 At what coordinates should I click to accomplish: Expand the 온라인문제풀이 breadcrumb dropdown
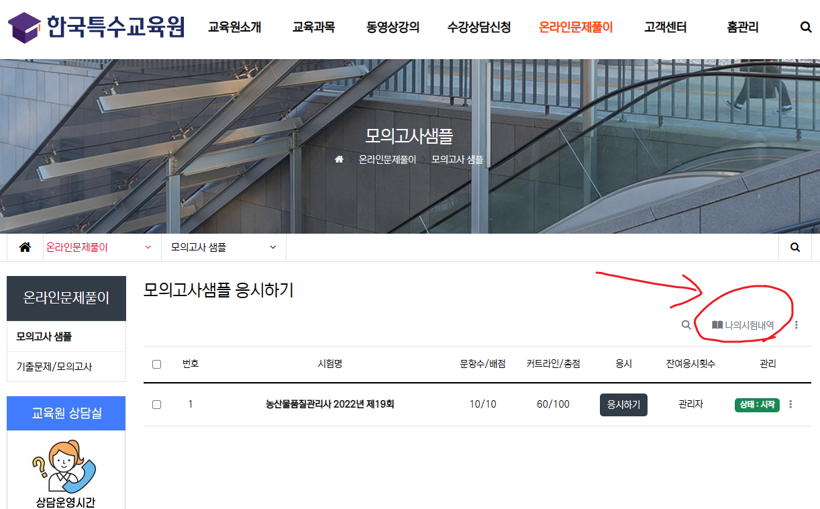[x=102, y=247]
